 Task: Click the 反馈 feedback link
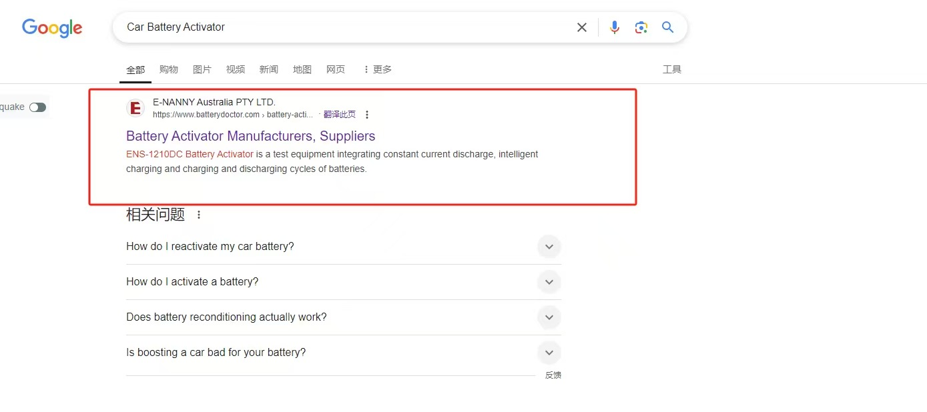[x=553, y=375]
